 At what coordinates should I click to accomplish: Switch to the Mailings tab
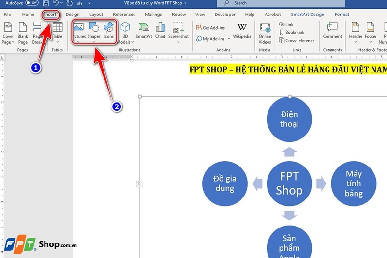(153, 15)
